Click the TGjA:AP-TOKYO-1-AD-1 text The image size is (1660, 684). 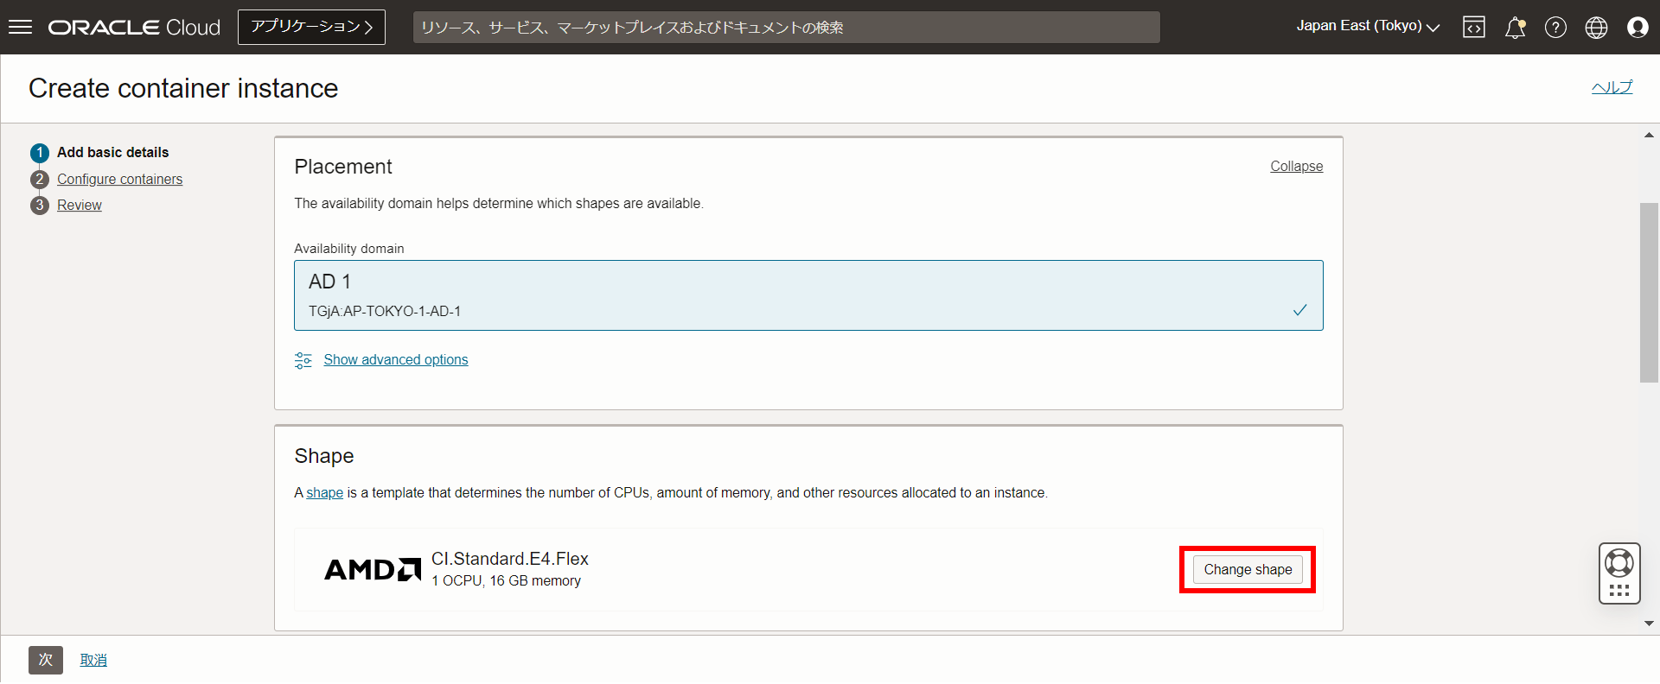tap(385, 312)
